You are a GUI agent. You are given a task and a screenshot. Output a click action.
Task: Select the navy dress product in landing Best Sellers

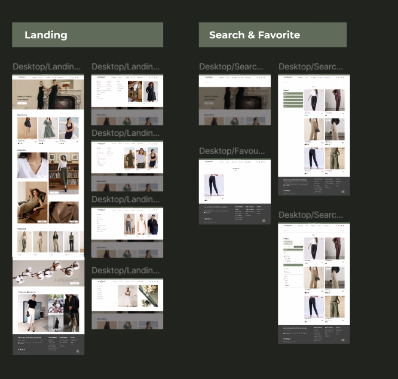point(69,128)
